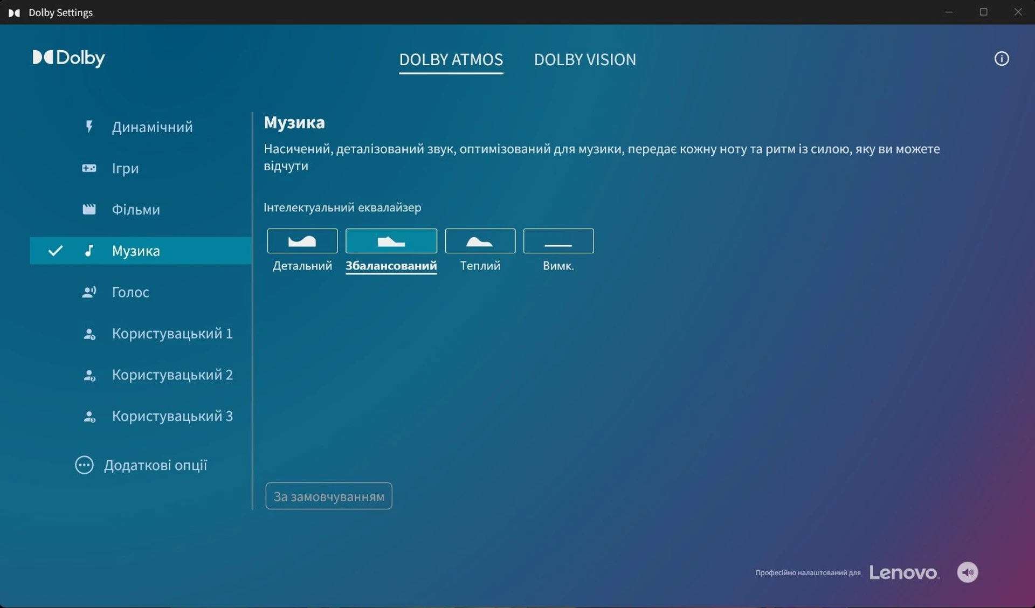The image size is (1035, 608).
Task: Reset with За замовчуванням button
Action: click(329, 496)
